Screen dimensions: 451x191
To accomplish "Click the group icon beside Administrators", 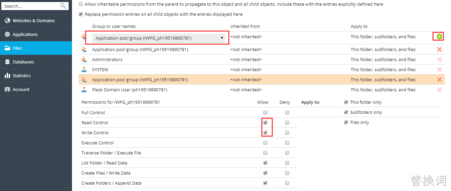I will coord(84,59).
